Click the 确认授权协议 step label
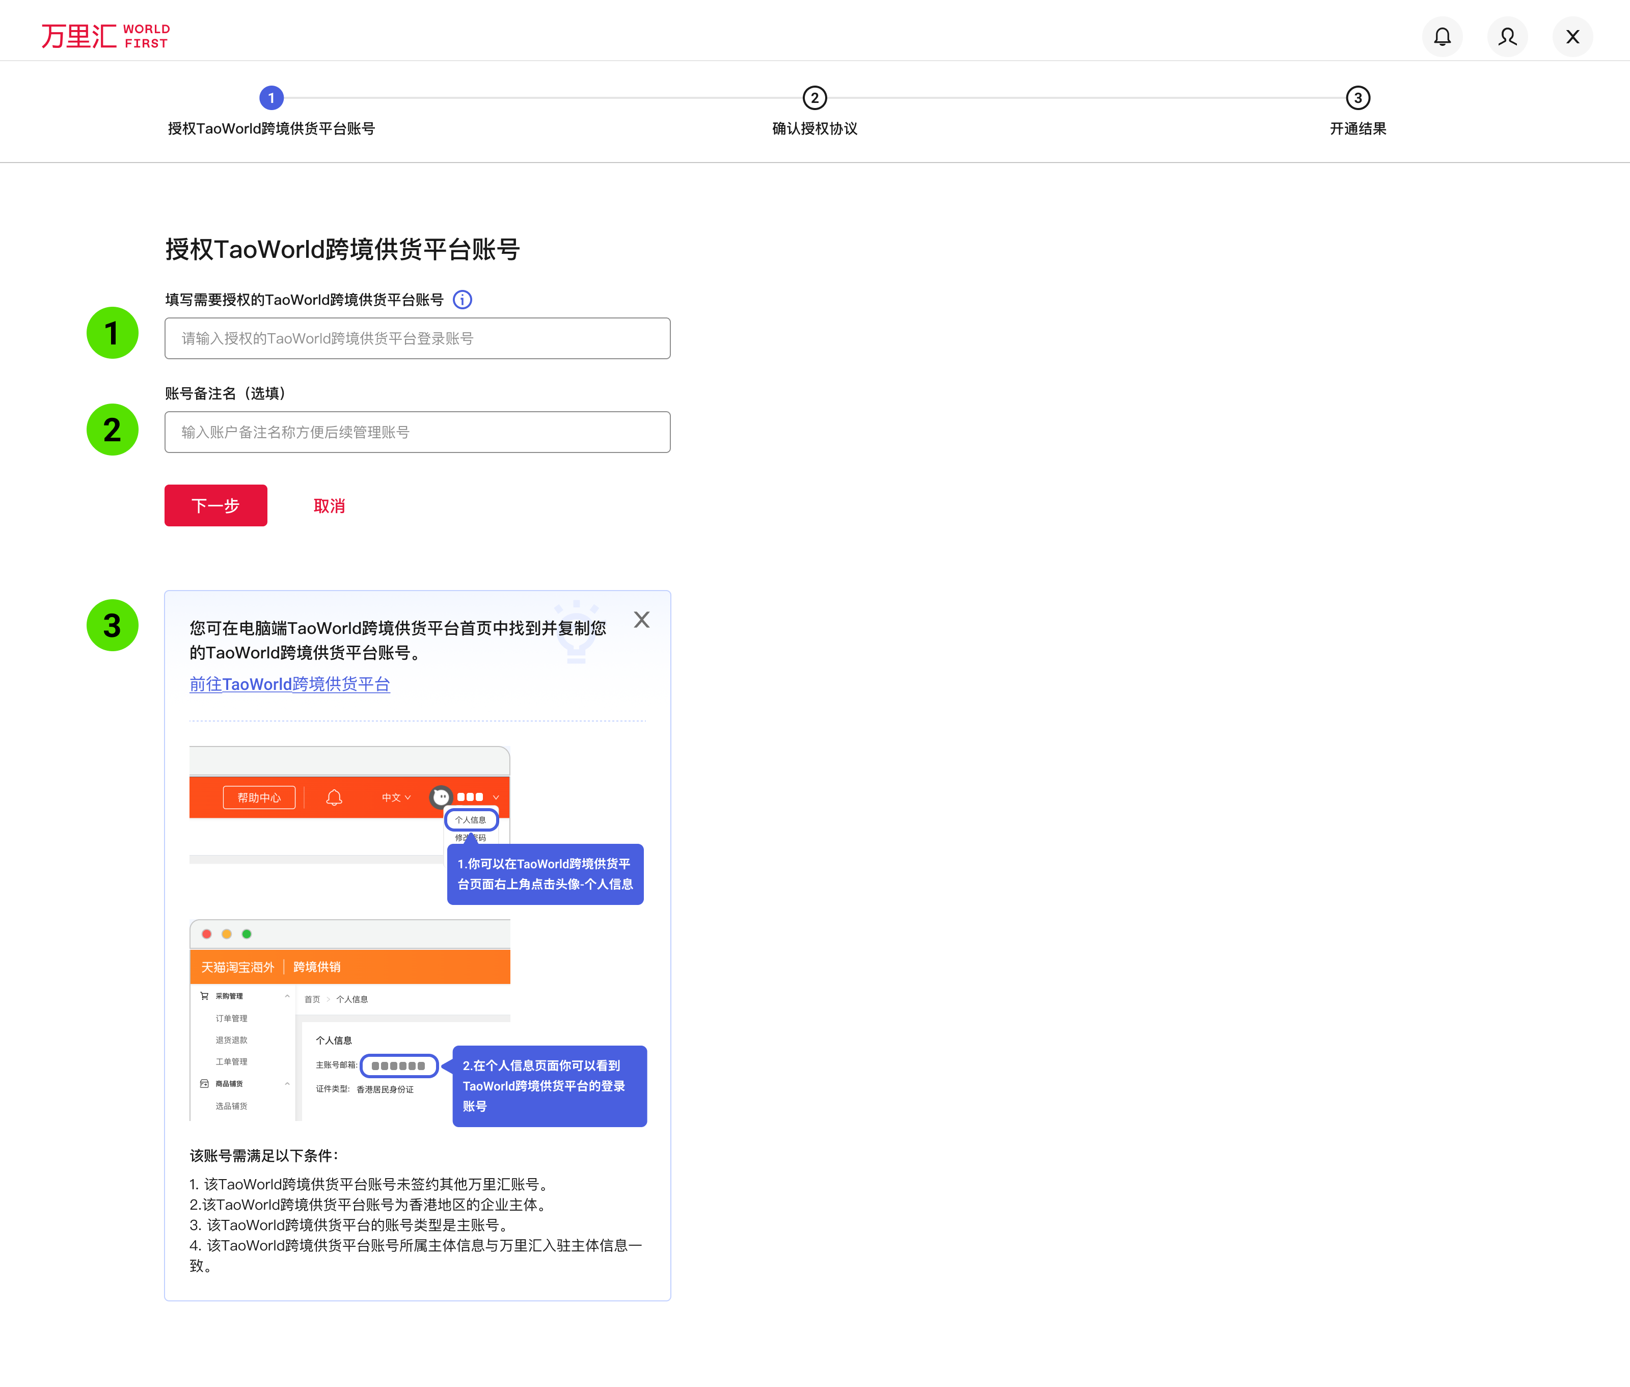 point(814,129)
